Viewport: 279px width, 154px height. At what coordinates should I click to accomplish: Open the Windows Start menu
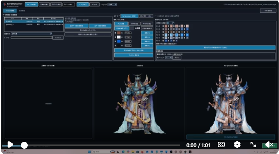point(90,152)
